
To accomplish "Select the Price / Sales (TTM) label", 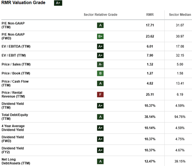I will pyautogui.click(x=16, y=64).
